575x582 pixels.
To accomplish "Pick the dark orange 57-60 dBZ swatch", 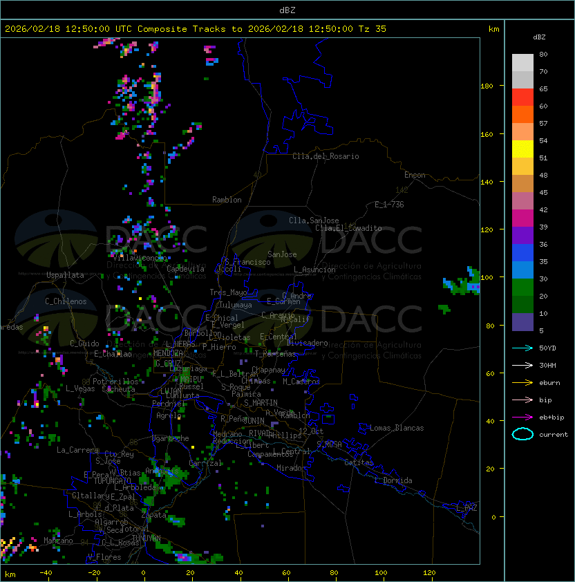I will (x=522, y=114).
